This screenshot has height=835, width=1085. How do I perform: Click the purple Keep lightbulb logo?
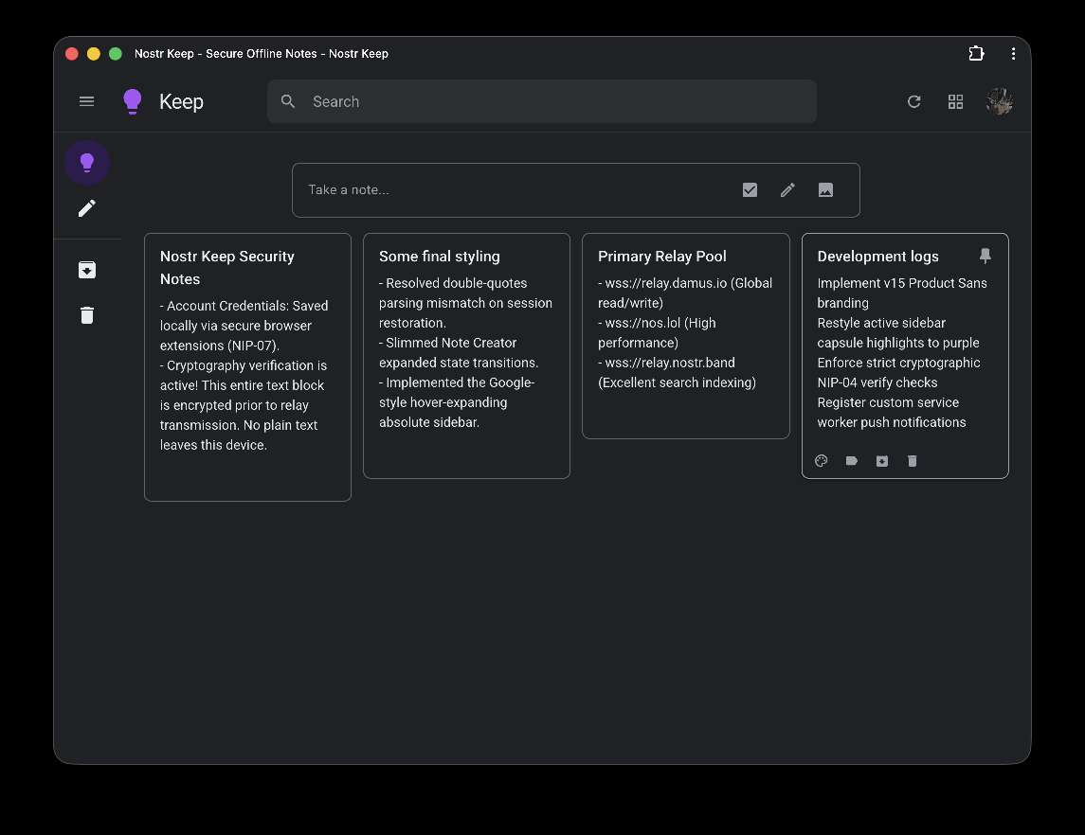coord(132,101)
